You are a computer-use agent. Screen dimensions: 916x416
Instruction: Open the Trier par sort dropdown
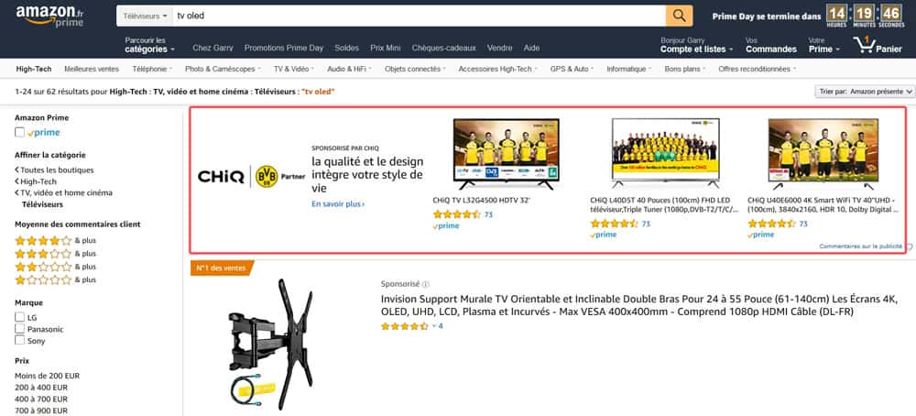coord(865,92)
